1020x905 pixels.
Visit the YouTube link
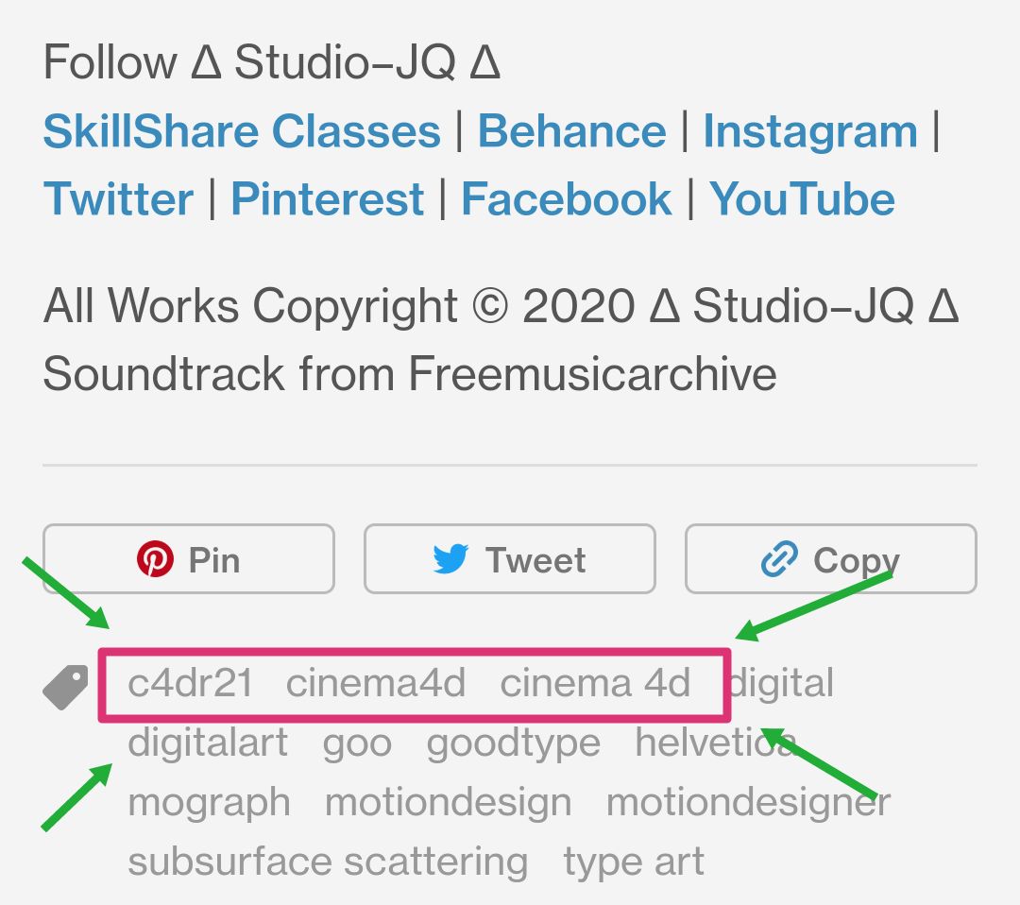pyautogui.click(x=802, y=199)
